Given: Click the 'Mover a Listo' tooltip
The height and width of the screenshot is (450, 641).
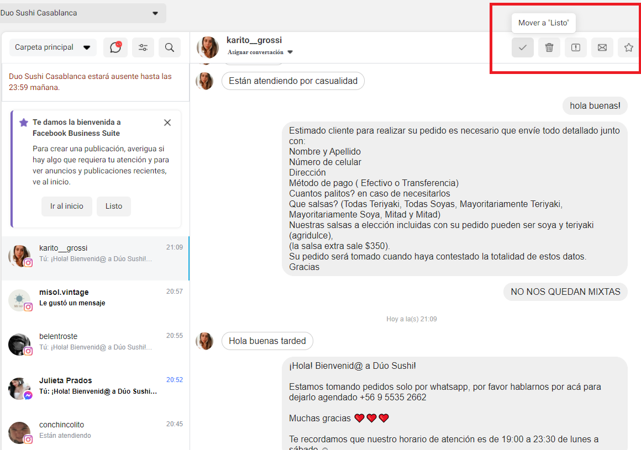Looking at the screenshot, I should (x=543, y=23).
